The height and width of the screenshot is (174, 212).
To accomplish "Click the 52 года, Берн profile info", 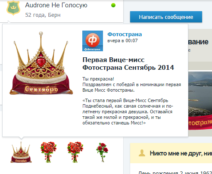I will click(43, 15).
